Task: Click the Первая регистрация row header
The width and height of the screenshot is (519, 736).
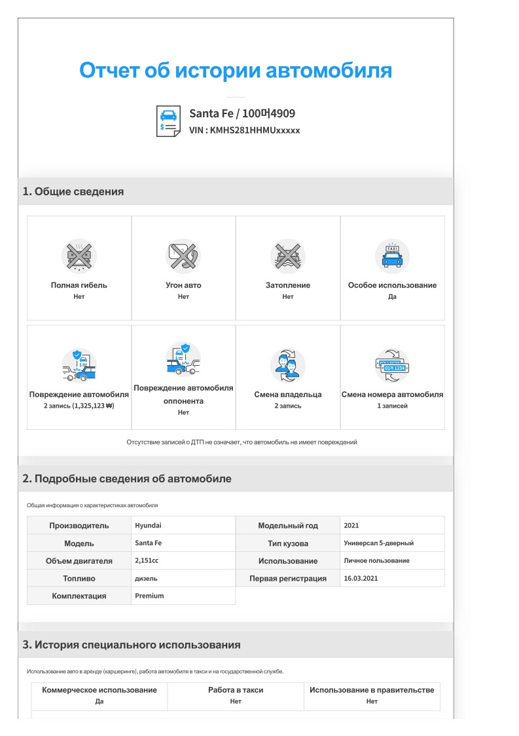Action: [x=288, y=578]
